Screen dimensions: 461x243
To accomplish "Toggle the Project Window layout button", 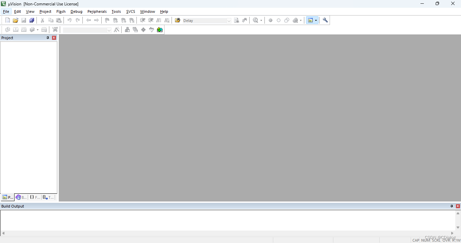I will click(x=310, y=20).
